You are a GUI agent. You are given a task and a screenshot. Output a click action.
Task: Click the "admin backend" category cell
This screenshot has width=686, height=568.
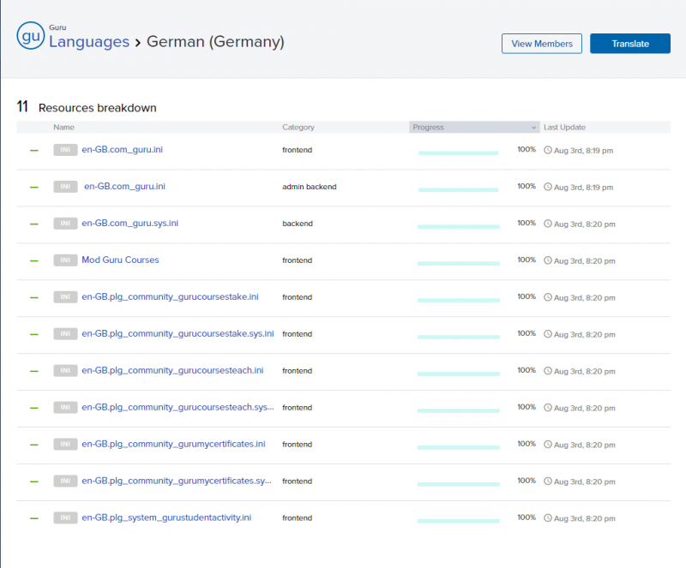(x=310, y=187)
